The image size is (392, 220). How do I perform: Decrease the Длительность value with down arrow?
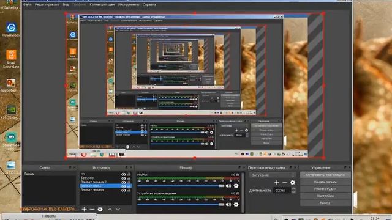pyautogui.click(x=294, y=192)
